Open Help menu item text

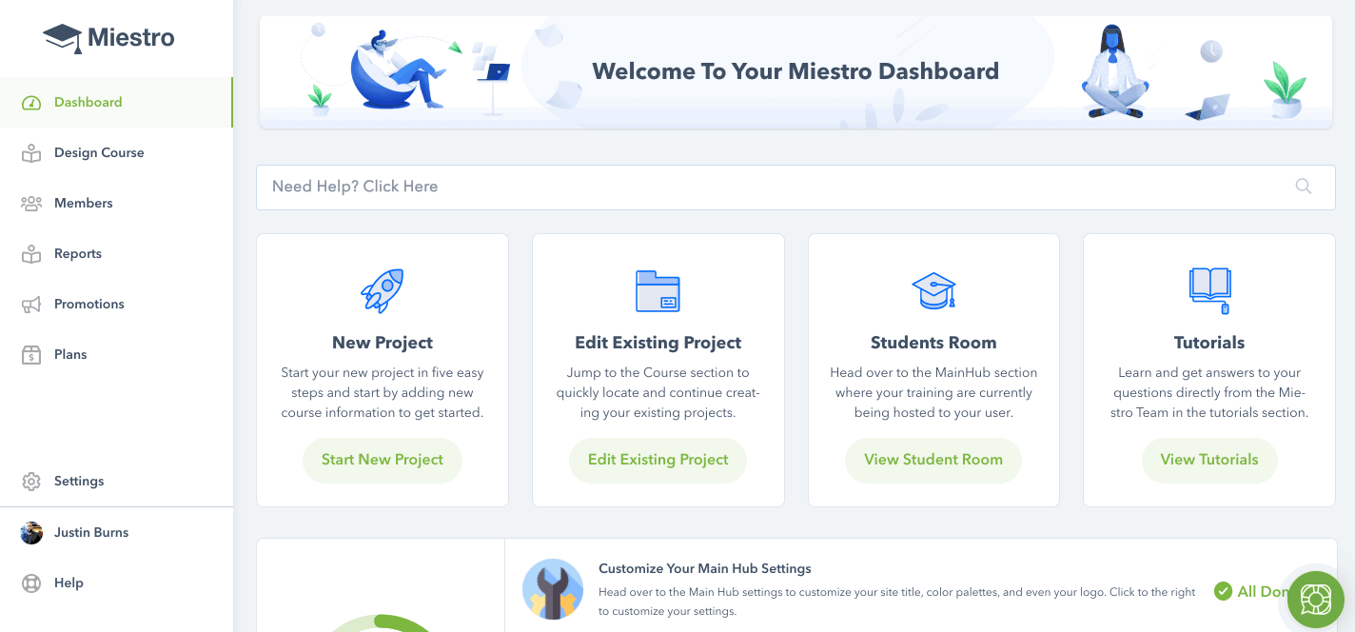[x=69, y=583]
